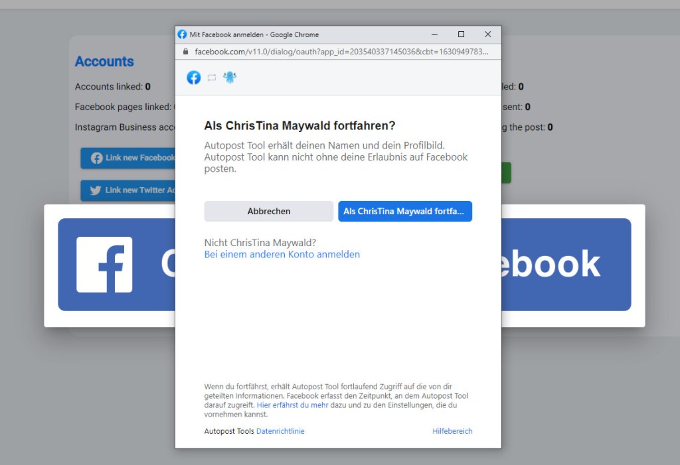Maximize the Facebook login popup window
Screen dimensions: 680x465
pyautogui.click(x=461, y=34)
